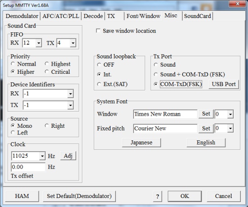The height and width of the screenshot is (207, 248).
Task: Click the Japanese language button
Action: click(142, 143)
